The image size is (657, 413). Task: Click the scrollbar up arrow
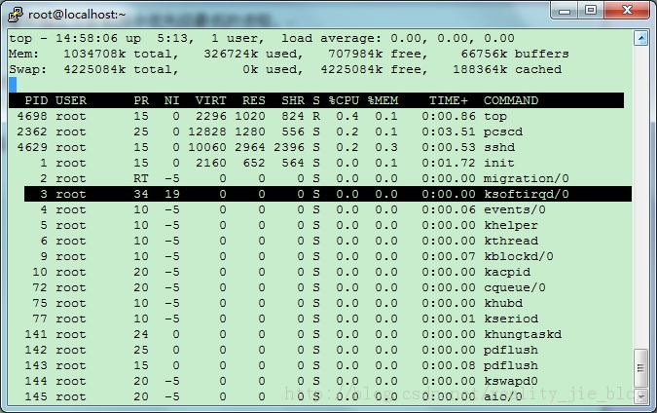[x=641, y=39]
